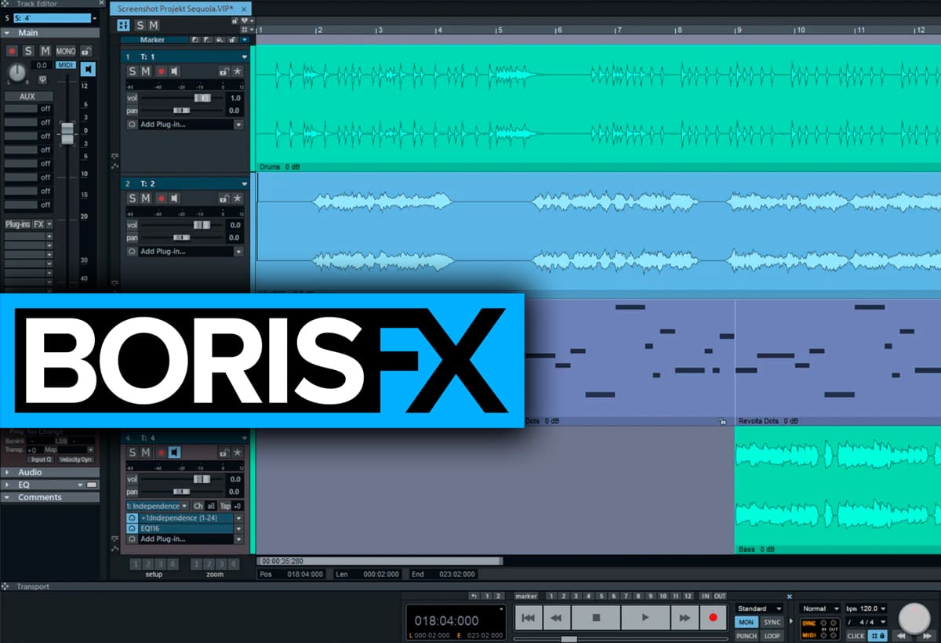Viewport: 941px width, 643px height.
Task: Enable MON monitoring in transport
Action: tap(746, 622)
